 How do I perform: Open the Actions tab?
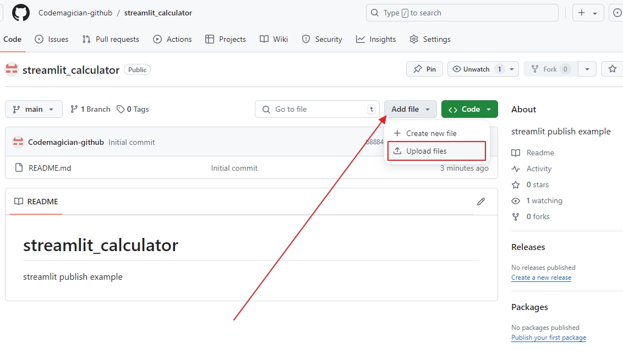point(172,39)
